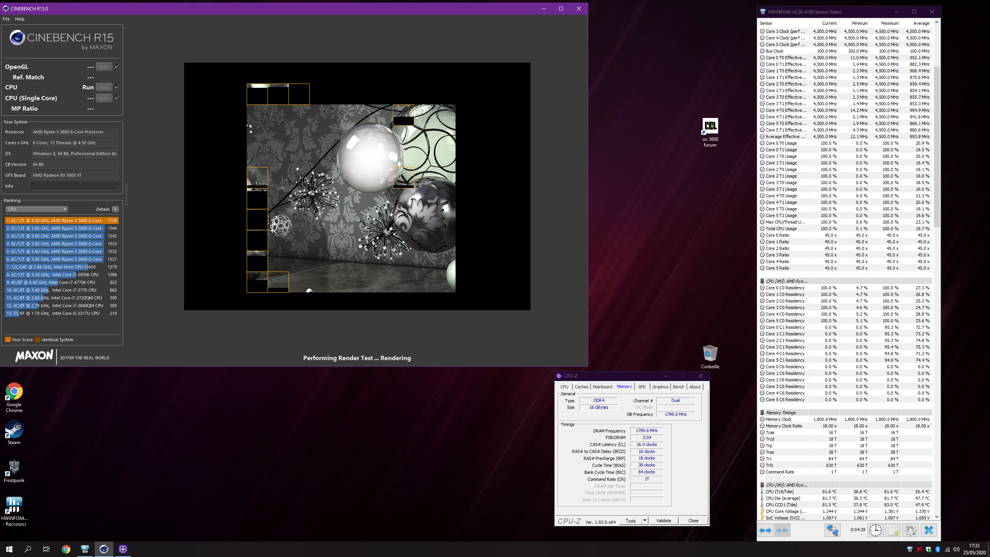990x557 pixels.
Task: Start logging with HWiNFO's sheet-plus icon
Action: 893,530
